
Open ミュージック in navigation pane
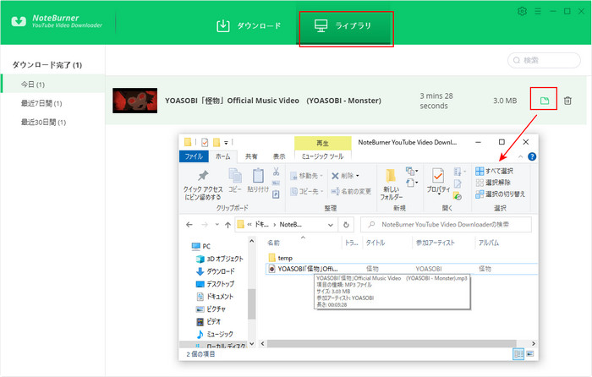pyautogui.click(x=215, y=334)
